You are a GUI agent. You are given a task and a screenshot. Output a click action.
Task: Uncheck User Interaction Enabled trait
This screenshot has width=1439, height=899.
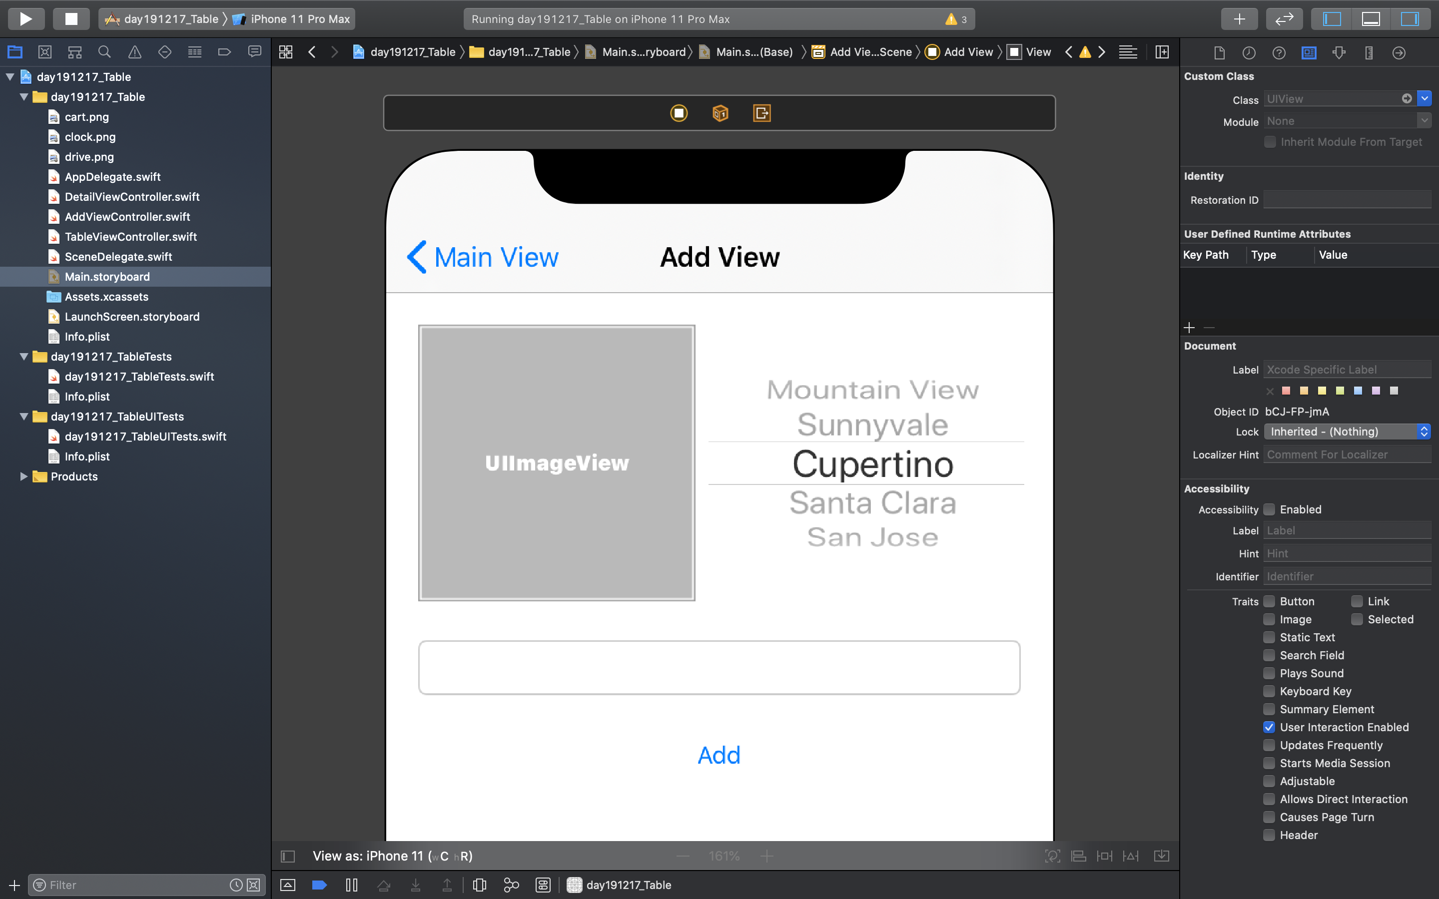[x=1269, y=727]
